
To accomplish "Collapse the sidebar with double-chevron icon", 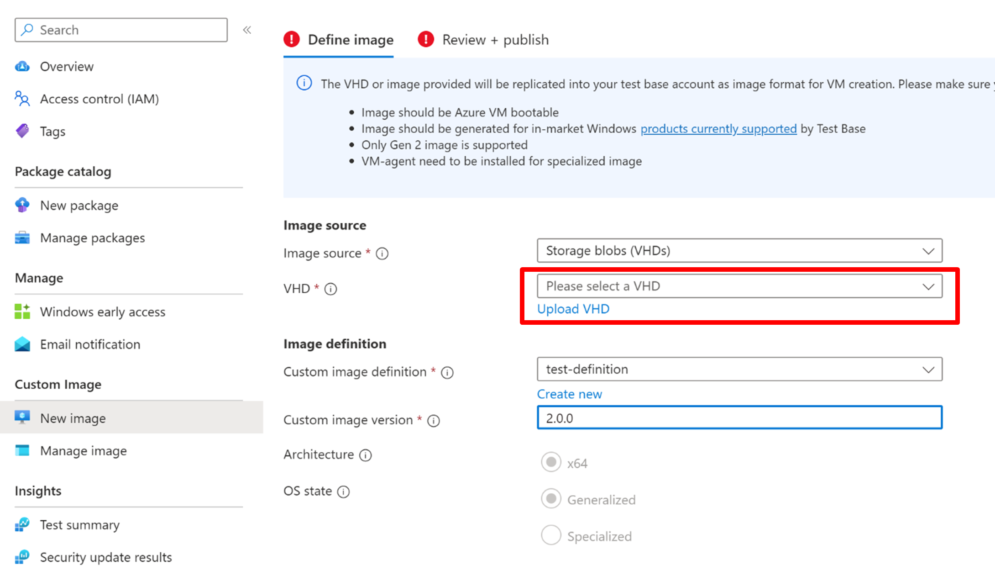I will [247, 30].
